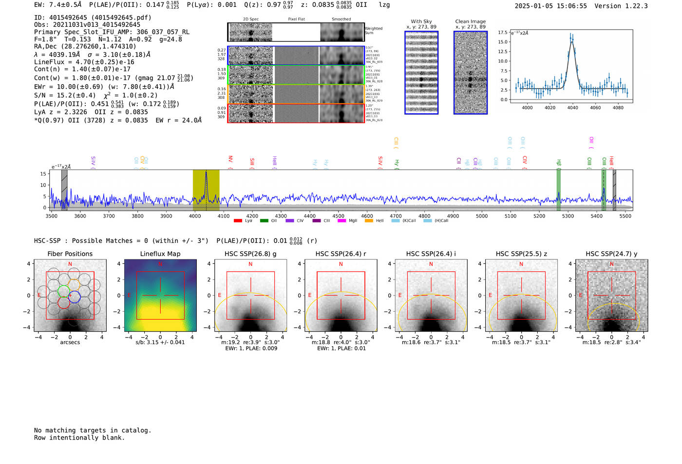
Task: Open the HSC SSP(26.8) g image
Action: click(250, 296)
